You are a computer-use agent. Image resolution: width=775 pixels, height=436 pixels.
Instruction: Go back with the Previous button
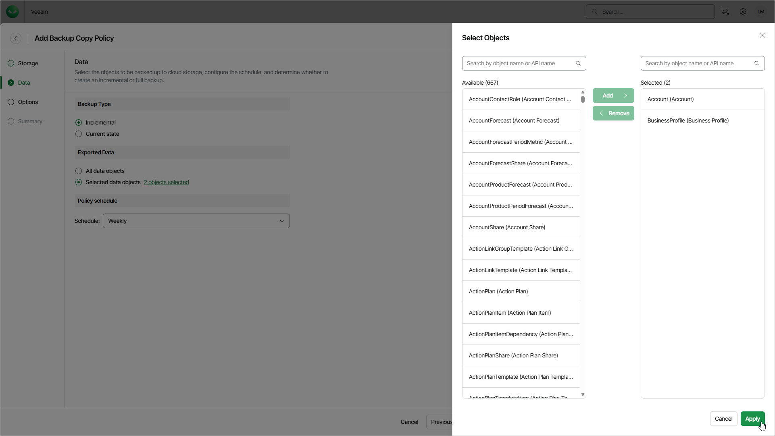pyautogui.click(x=440, y=422)
